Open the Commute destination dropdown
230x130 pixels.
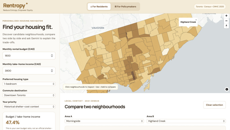(x=29, y=95)
